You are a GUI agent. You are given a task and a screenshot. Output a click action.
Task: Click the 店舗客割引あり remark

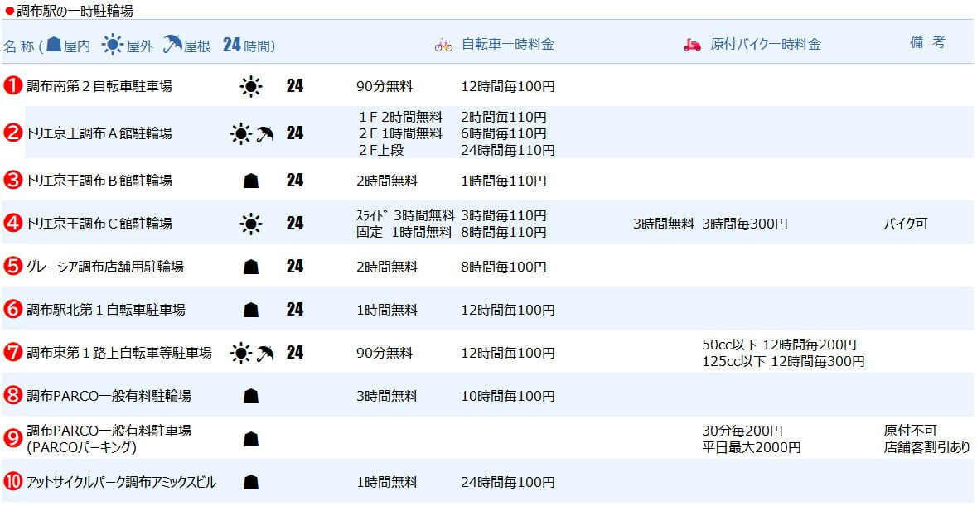pos(927,447)
